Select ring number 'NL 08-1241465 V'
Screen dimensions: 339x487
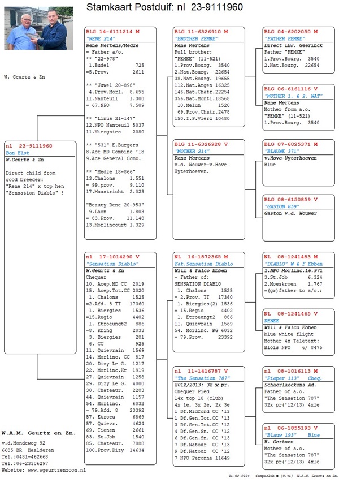[x=290, y=314]
